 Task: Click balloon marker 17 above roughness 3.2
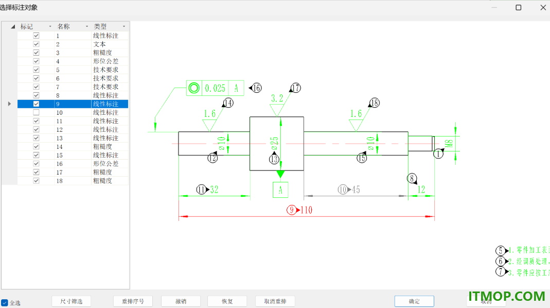pyautogui.click(x=296, y=88)
